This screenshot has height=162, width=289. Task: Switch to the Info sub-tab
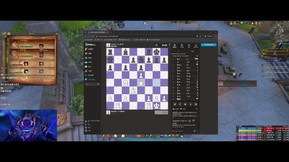(x=192, y=52)
